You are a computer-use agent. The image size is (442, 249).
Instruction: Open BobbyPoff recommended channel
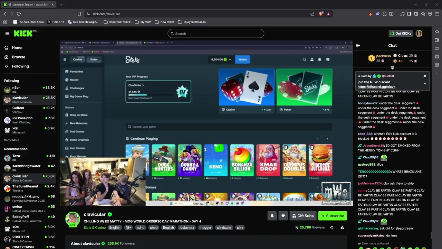(29, 219)
